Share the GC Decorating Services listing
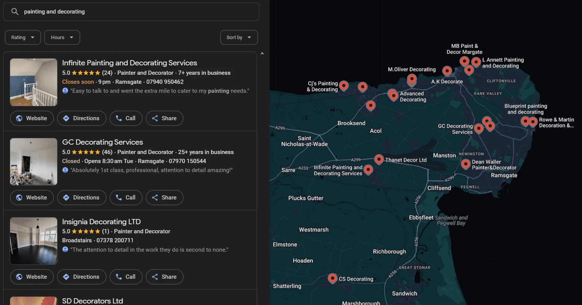Viewport: 582px width, 305px height. click(164, 198)
